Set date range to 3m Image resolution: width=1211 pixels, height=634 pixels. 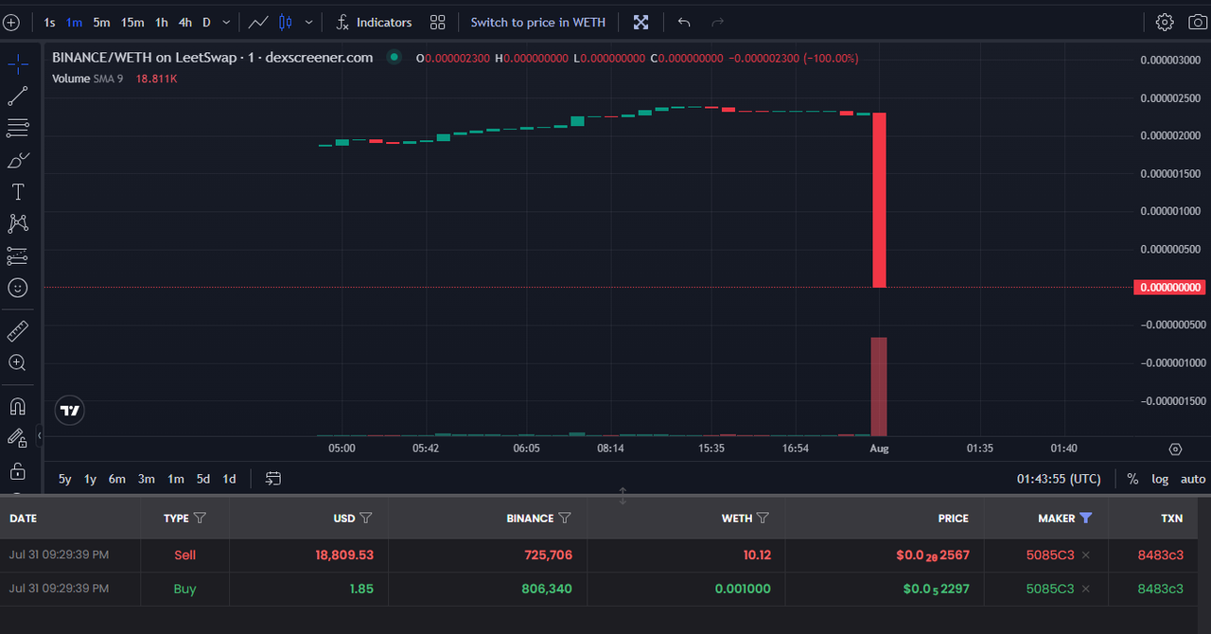tap(146, 479)
